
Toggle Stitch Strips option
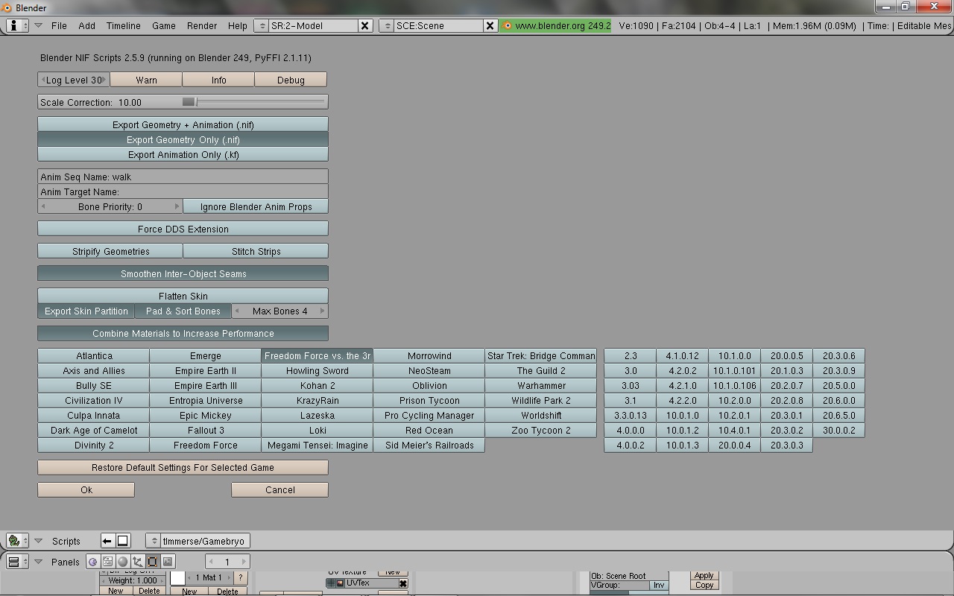[256, 251]
